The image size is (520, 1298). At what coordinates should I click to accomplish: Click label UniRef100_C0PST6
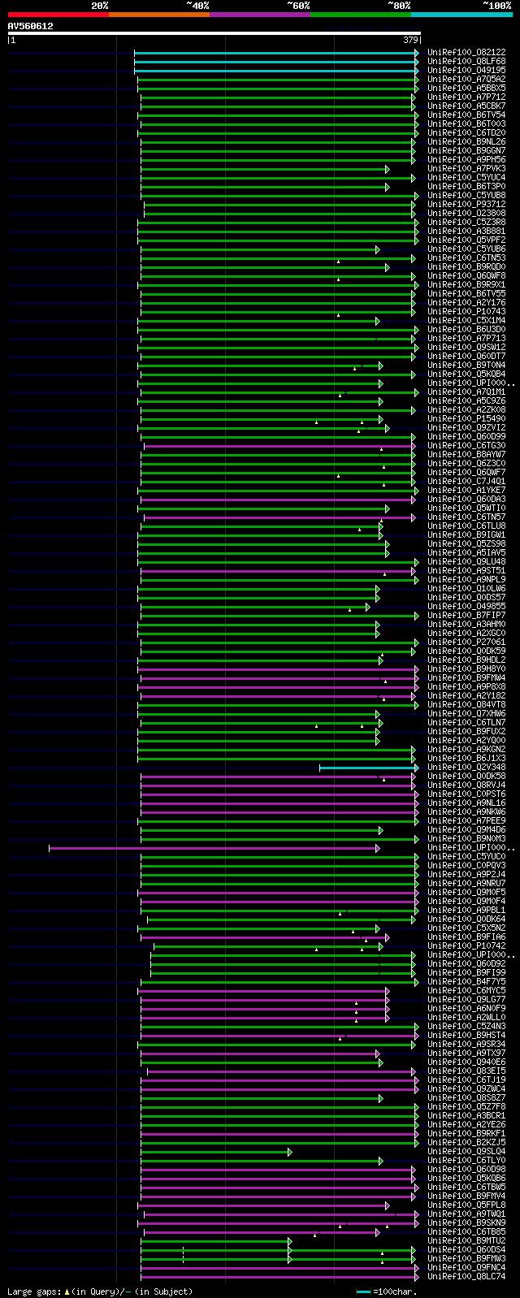coord(466,794)
